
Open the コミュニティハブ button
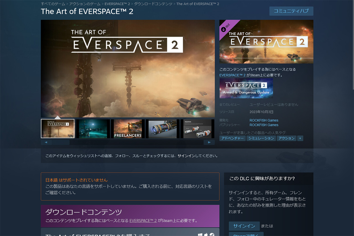coord(291,11)
